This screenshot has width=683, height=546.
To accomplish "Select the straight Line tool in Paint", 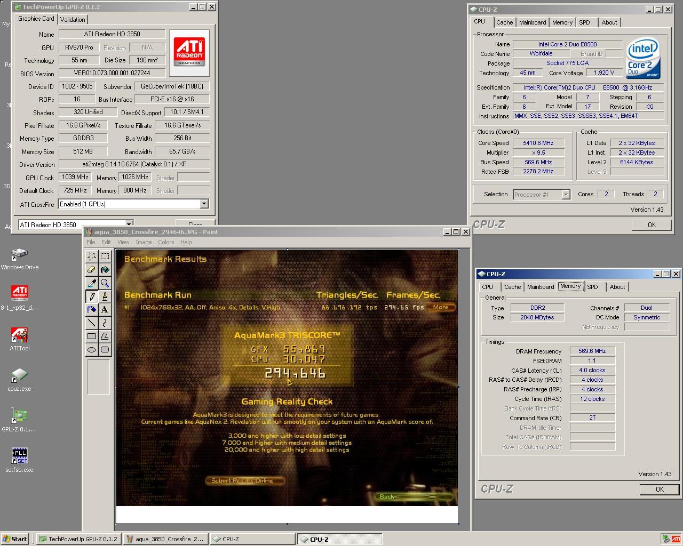I will click(92, 323).
